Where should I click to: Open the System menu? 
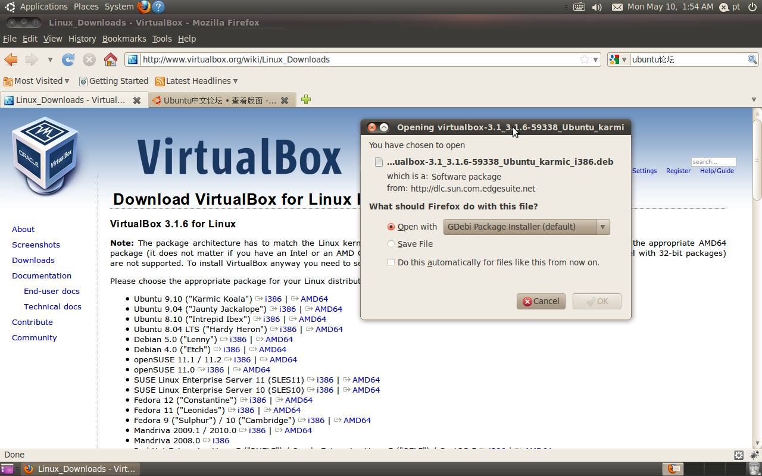click(x=119, y=7)
